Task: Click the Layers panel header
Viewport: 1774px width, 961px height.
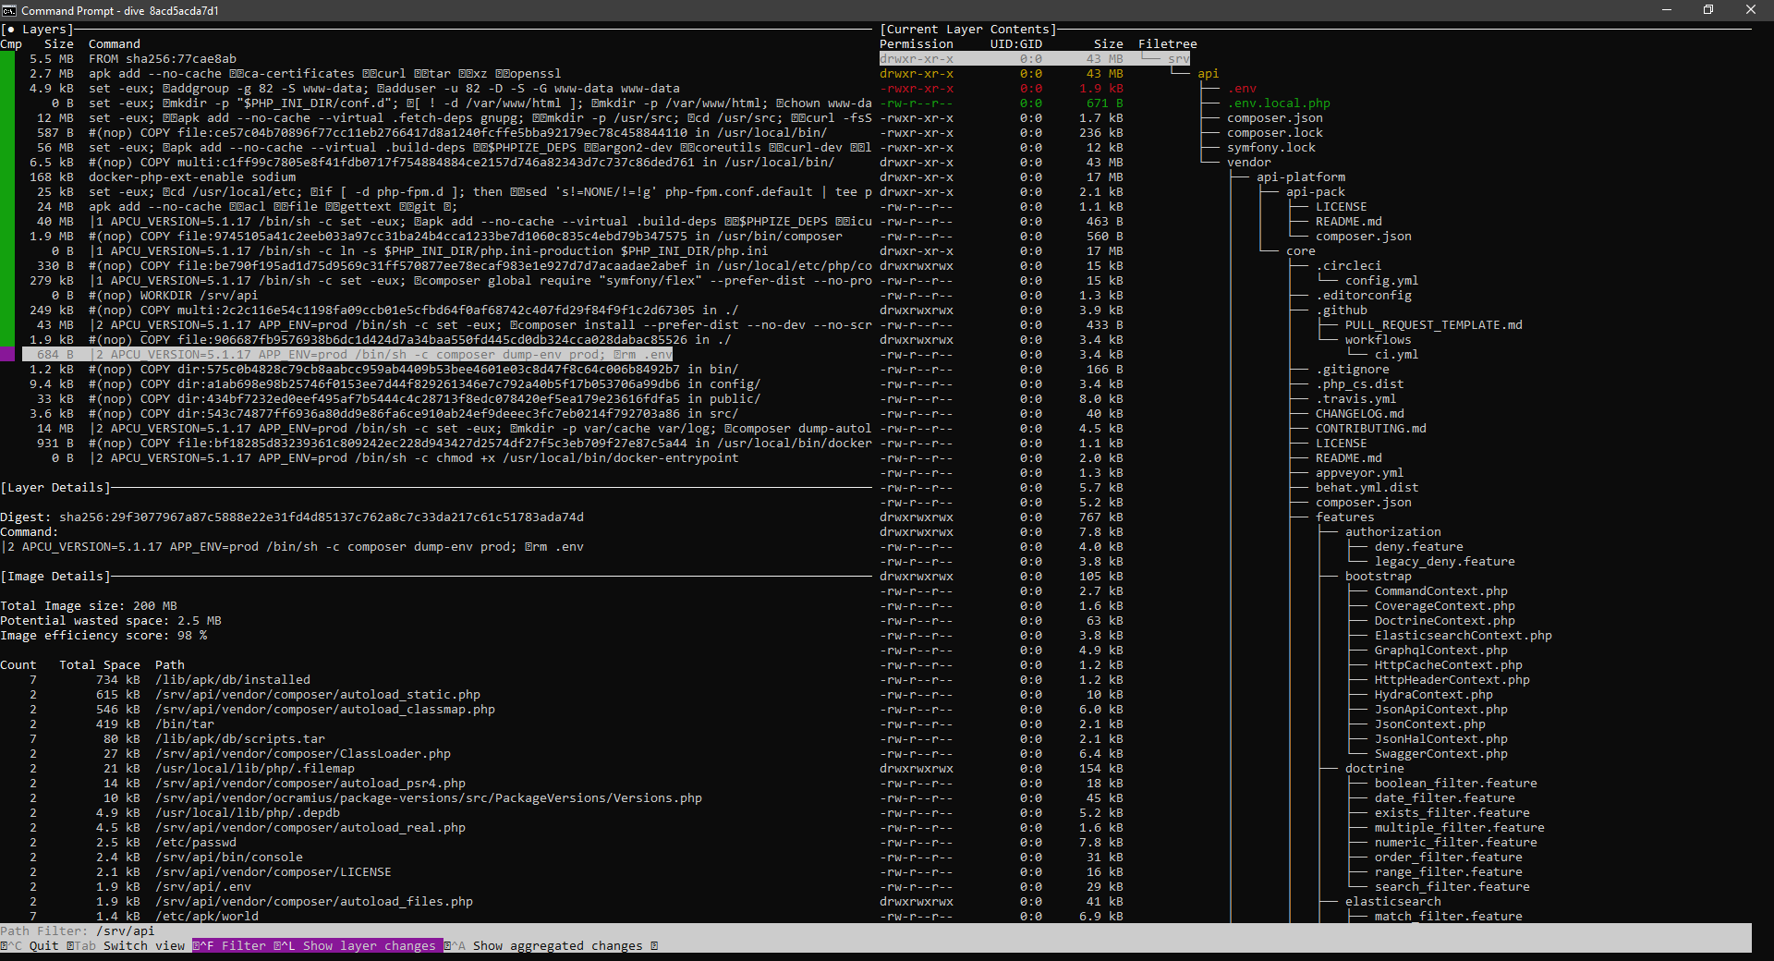Action: click(40, 29)
